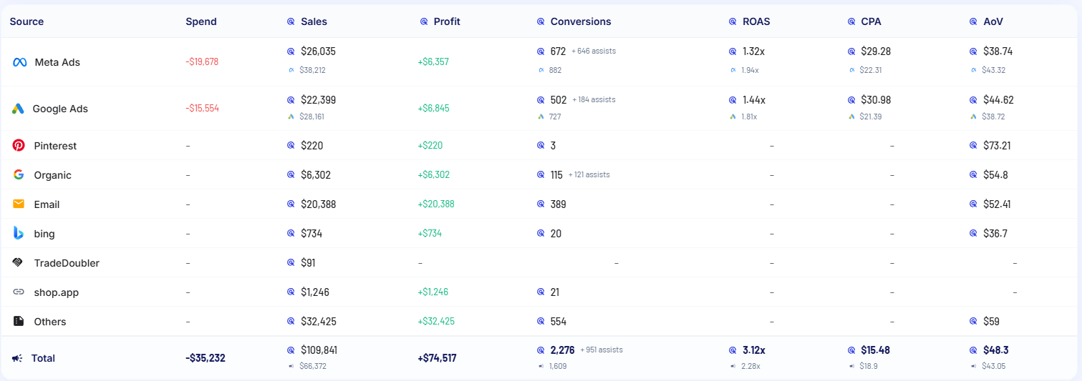Click the megaphone icon beside Total
The width and height of the screenshot is (1082, 381).
pyautogui.click(x=16, y=358)
